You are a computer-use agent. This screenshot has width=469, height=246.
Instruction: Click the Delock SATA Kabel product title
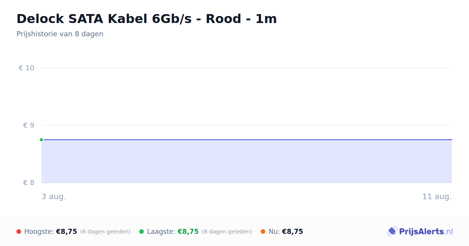click(x=147, y=19)
